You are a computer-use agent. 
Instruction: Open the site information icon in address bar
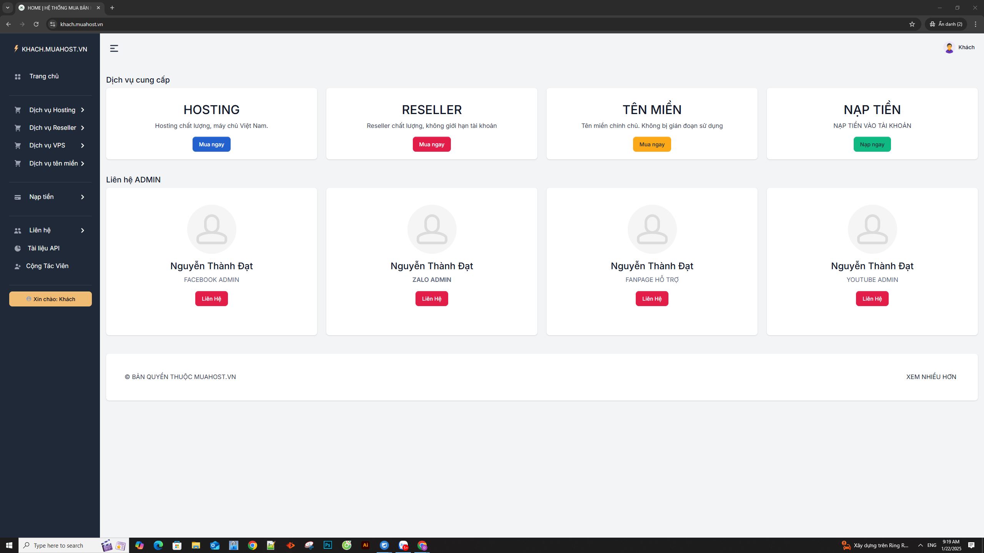coord(53,24)
